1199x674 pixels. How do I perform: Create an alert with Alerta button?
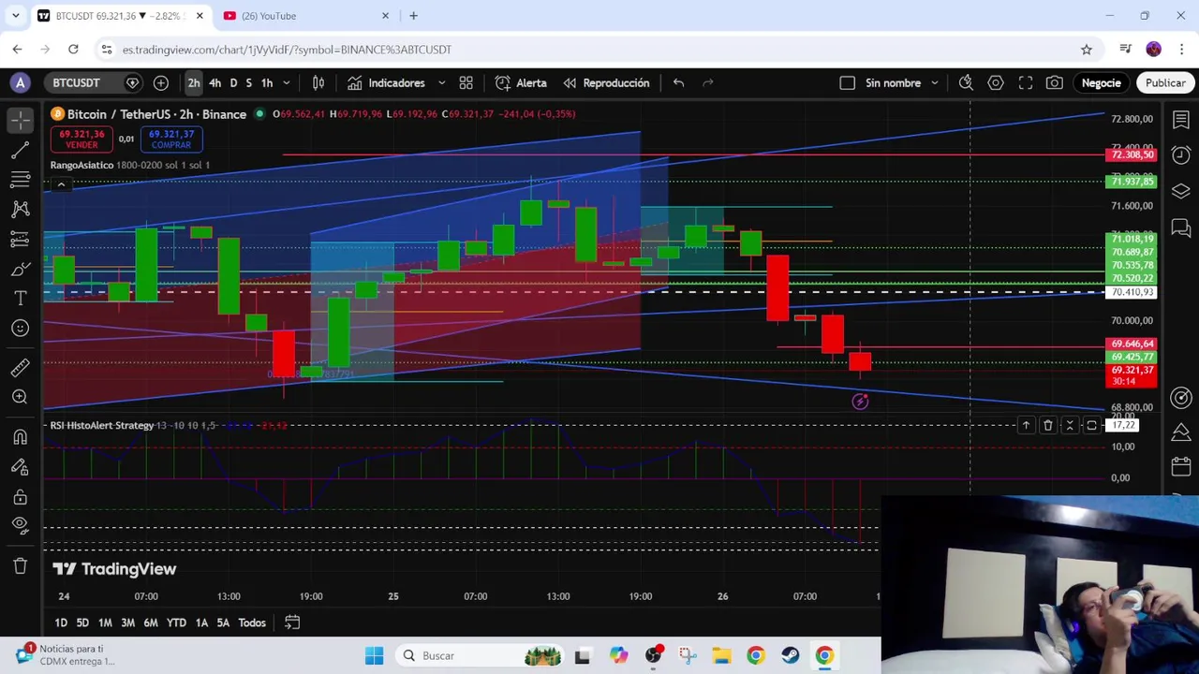click(521, 83)
